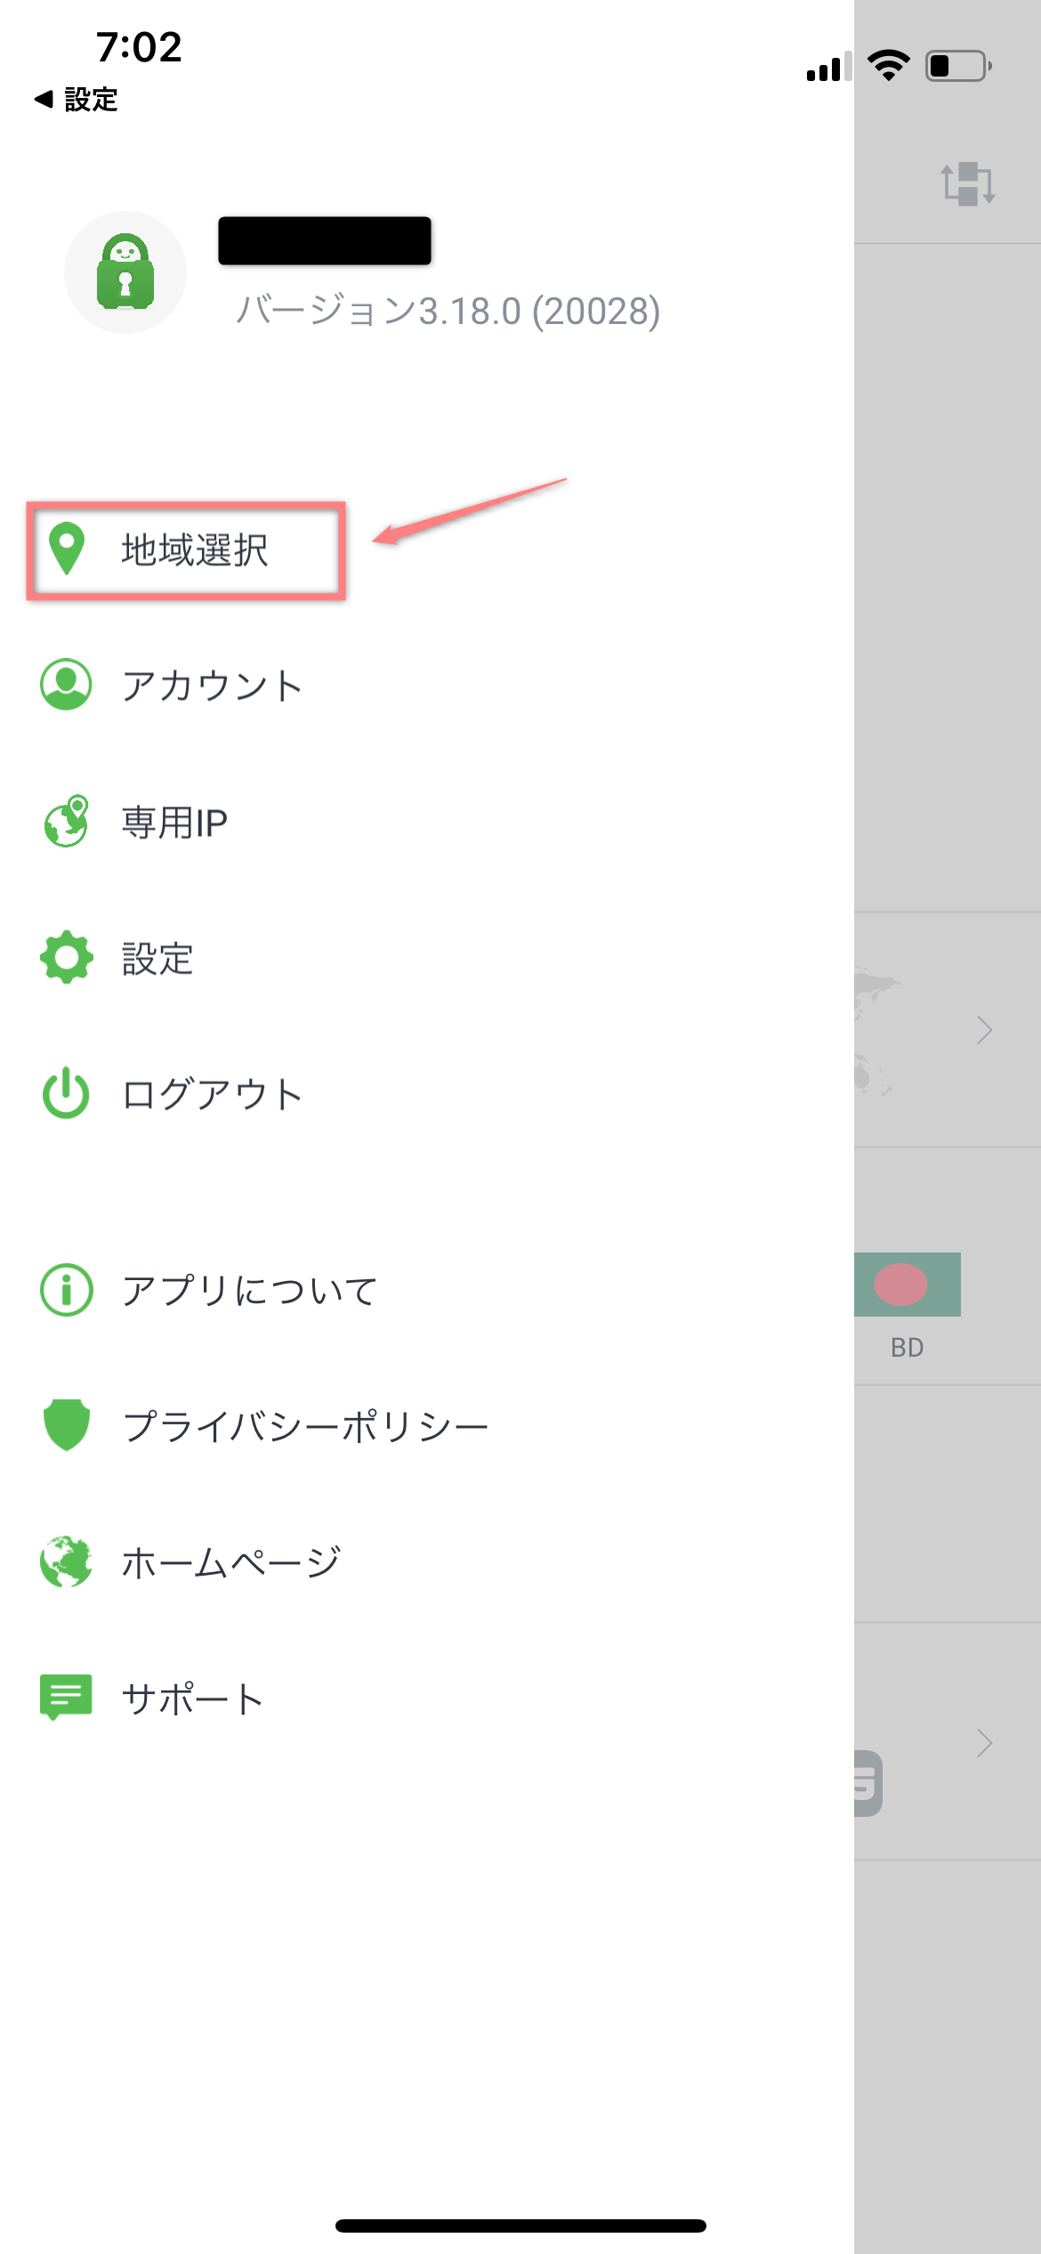Viewport: 1041px width, 2254px height.
Task: Expand the region row via its right chevron
Action: (984, 1031)
